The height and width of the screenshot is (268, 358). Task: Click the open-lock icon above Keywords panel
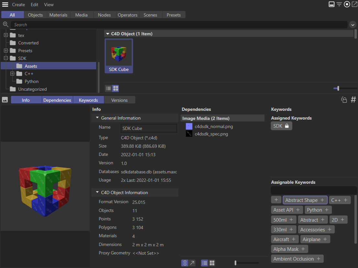(x=344, y=100)
